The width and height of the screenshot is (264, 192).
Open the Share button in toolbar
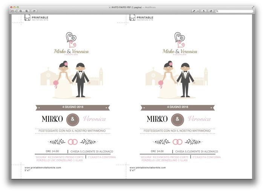tap(34, 11)
